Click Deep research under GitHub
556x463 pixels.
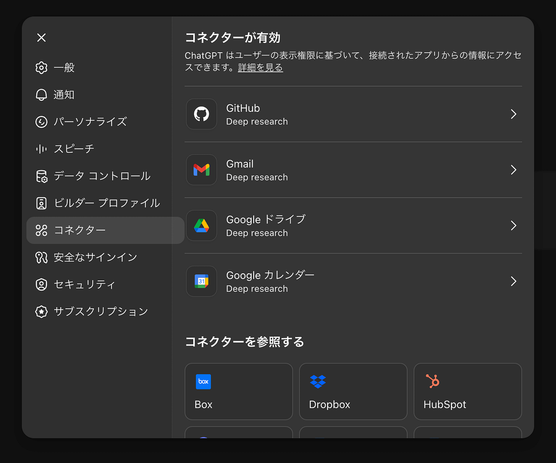pyautogui.click(x=257, y=121)
